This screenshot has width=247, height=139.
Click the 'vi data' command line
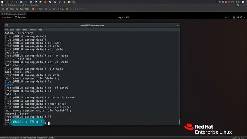[x=32, y=46]
